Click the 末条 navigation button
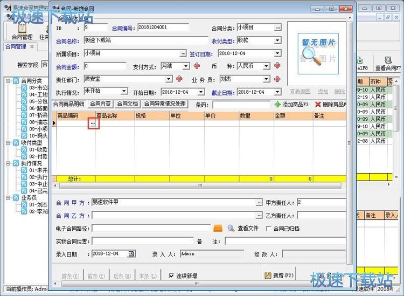This screenshot has width=404, height=296. click(x=148, y=276)
